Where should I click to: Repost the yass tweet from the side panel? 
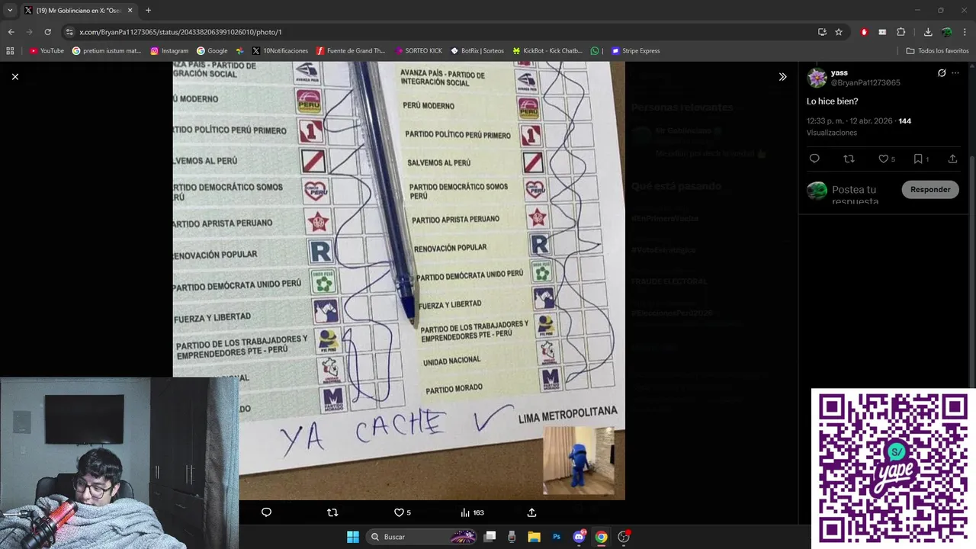click(849, 159)
